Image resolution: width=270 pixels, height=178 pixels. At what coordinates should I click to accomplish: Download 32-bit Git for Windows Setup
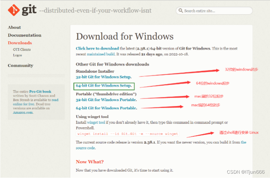point(104,77)
